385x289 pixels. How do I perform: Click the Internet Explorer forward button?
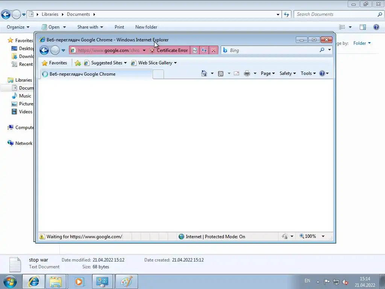(55, 50)
